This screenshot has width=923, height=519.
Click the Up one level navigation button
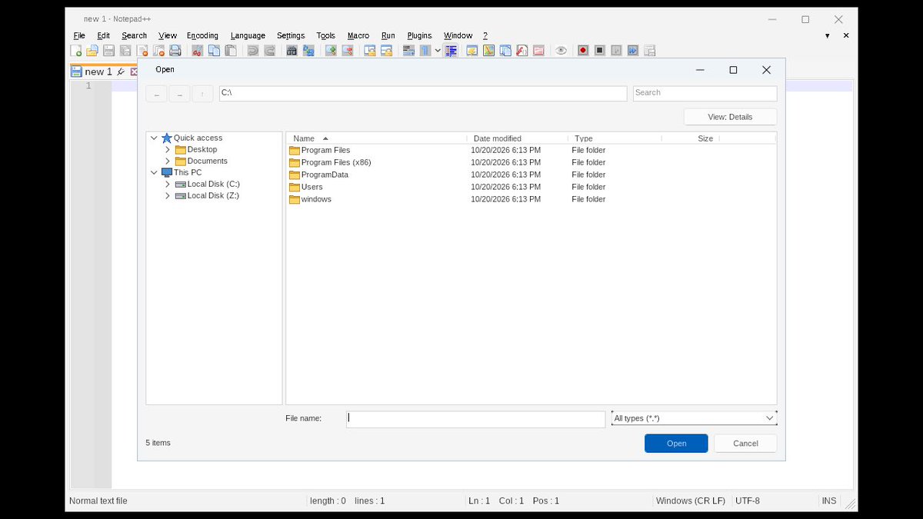click(202, 94)
